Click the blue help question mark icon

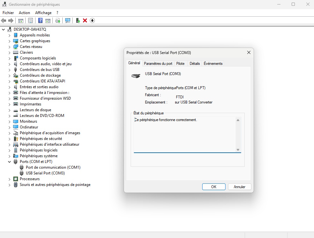[41, 20]
